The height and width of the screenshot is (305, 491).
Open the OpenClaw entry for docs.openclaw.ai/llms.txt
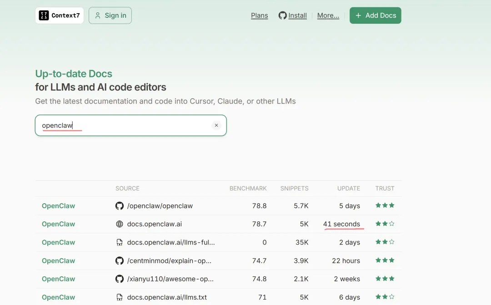point(59,297)
